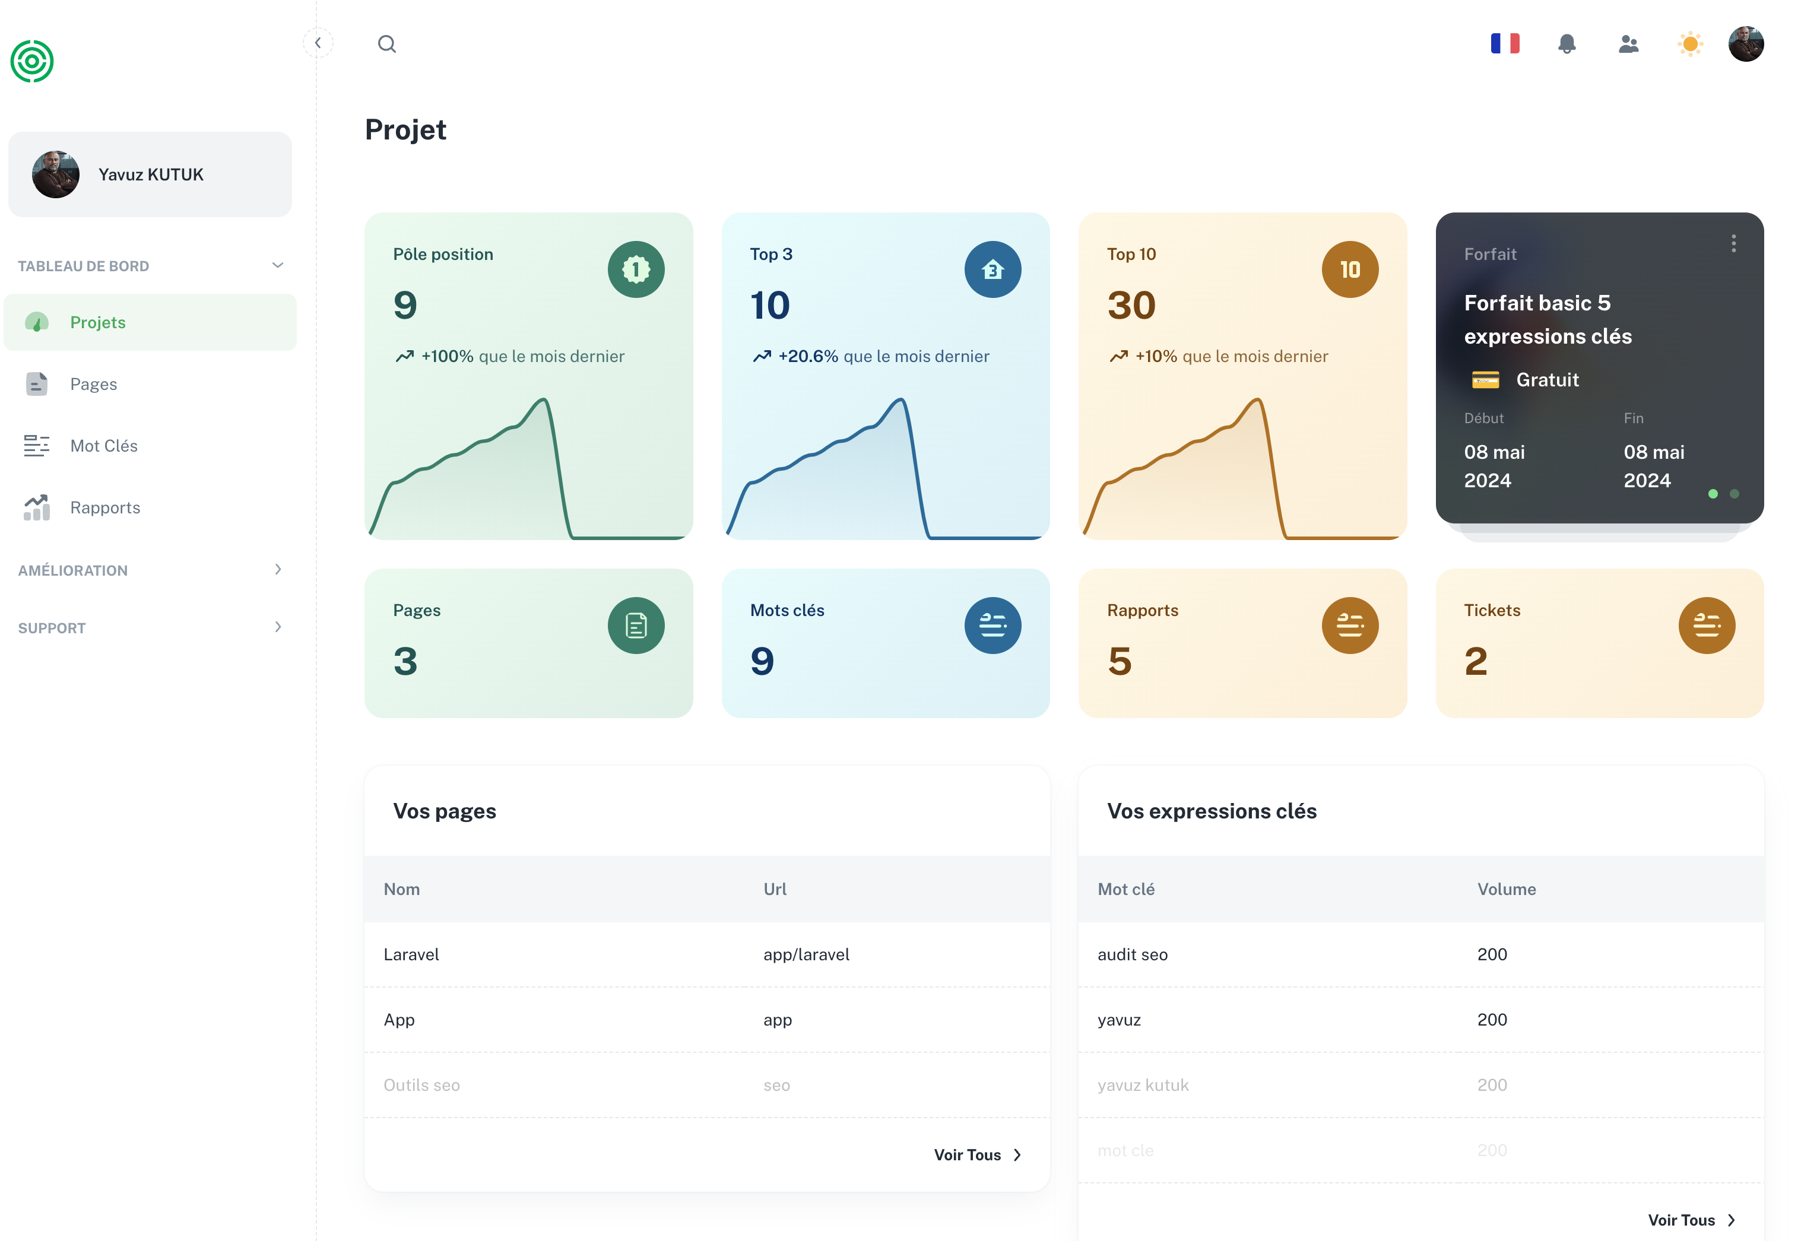
Task: Collapse the Tableau de bord section
Action: [x=278, y=266]
